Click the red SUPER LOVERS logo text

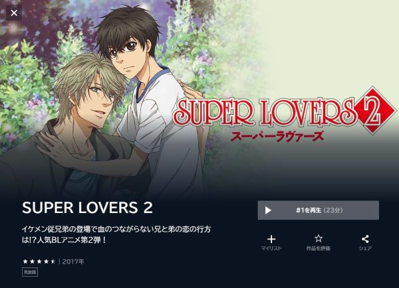point(266,112)
